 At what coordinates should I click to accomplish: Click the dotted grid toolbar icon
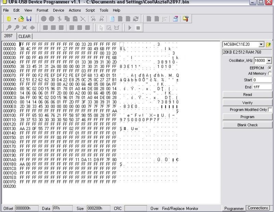click(x=164, y=19)
